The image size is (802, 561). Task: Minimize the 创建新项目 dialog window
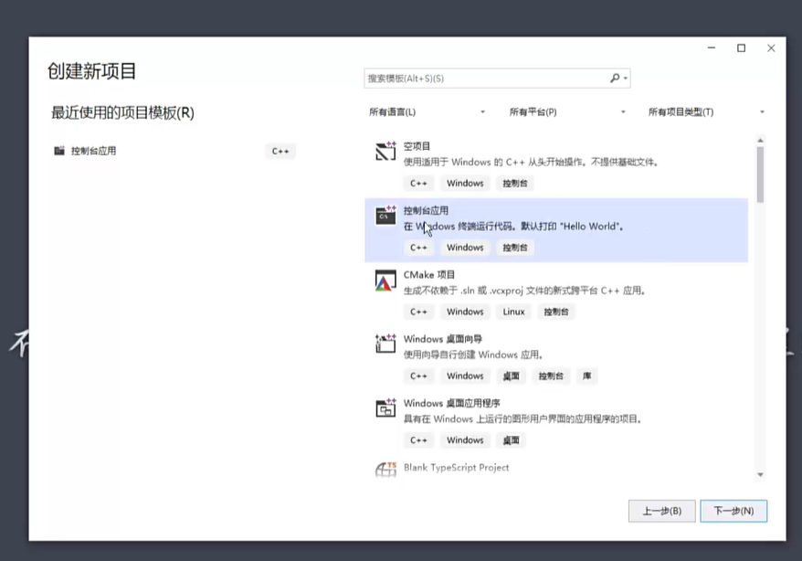point(712,48)
